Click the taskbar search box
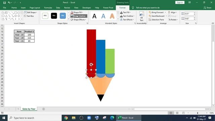This screenshot has height=121, width=215. [x=35, y=118]
